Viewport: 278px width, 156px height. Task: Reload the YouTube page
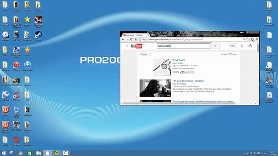pos(131,39)
